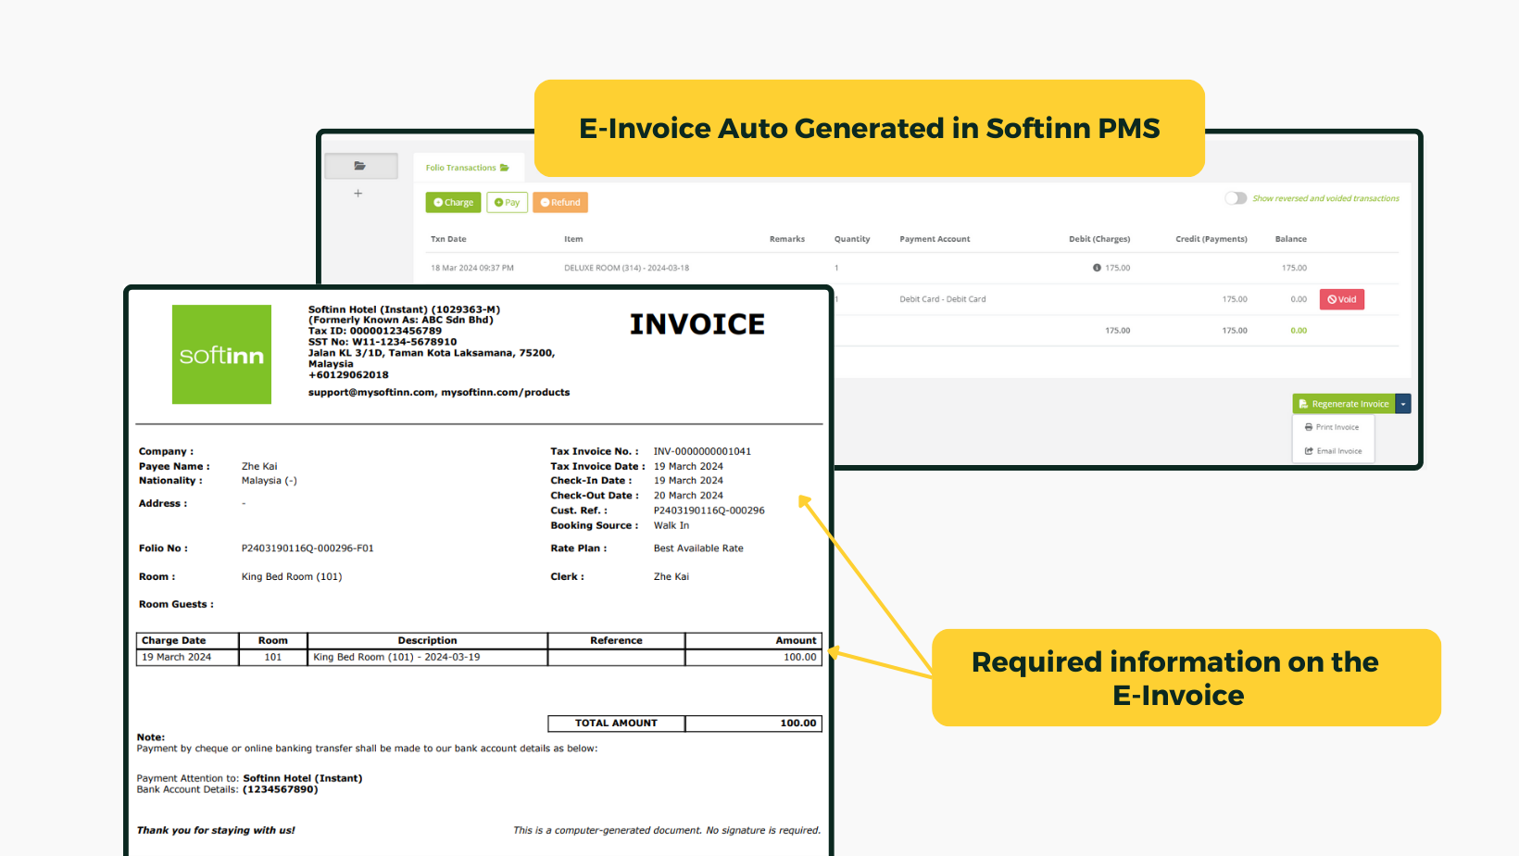Select the Tax Invoice No. INV-0000000001041 field
This screenshot has width=1519, height=856.
(701, 451)
